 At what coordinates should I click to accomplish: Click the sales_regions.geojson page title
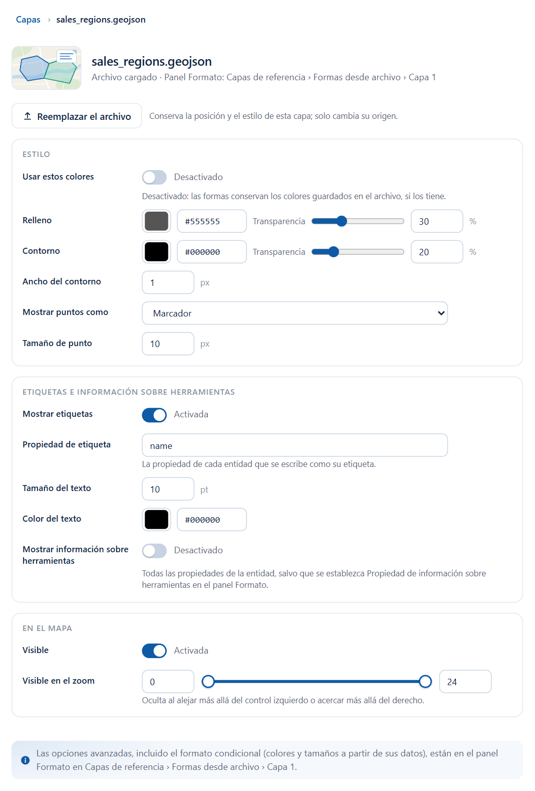tap(152, 61)
